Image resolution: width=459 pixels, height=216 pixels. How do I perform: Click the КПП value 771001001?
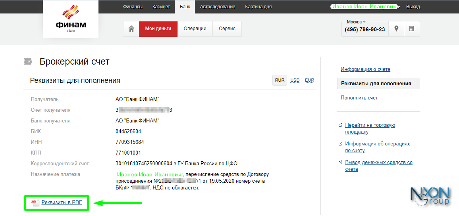[x=128, y=153]
